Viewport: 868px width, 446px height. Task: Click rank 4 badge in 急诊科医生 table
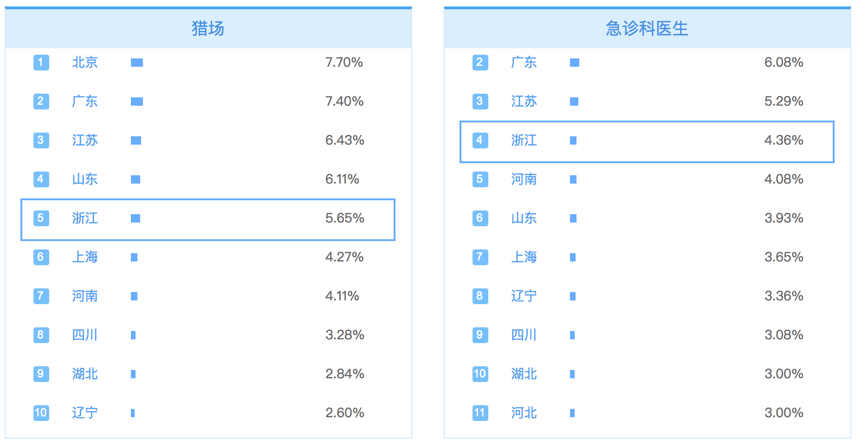tap(480, 140)
